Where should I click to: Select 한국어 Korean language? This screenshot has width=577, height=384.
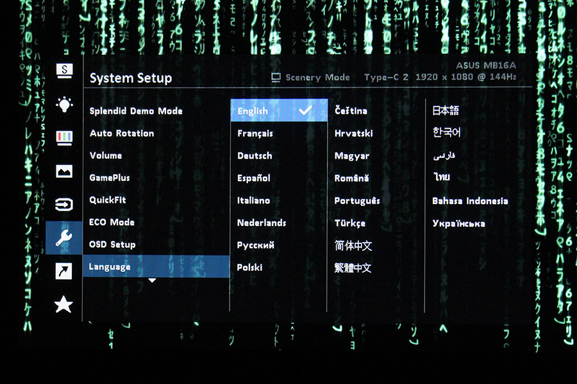coord(447,132)
